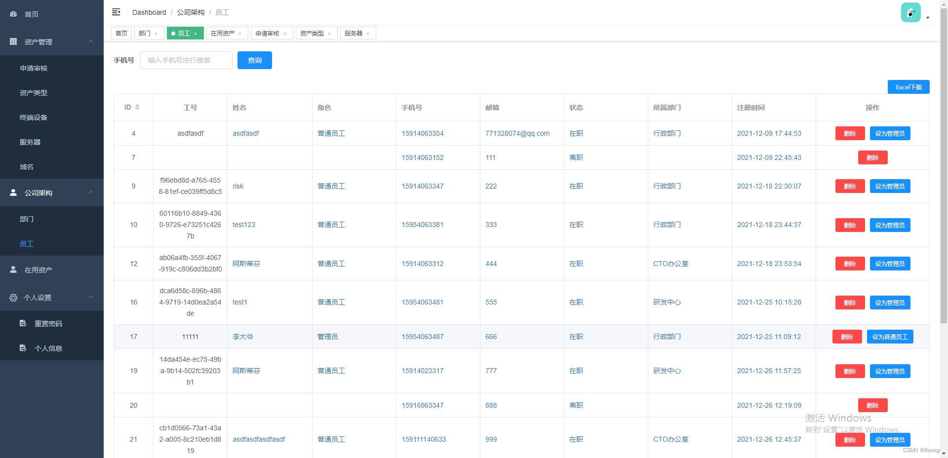Set employee ID 21 as 管理员
Viewport: 948px width, 458px height.
click(890, 440)
